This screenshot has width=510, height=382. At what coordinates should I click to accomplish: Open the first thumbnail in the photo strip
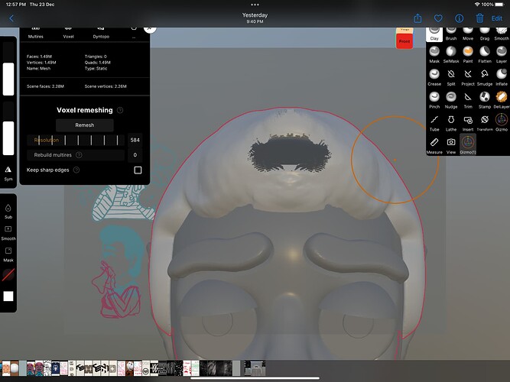tap(6, 368)
